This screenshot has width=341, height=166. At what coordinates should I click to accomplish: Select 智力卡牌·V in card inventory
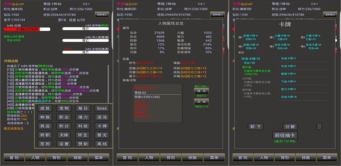tap(288, 89)
